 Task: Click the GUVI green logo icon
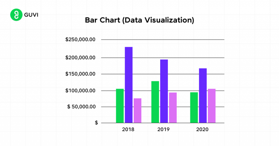click(16, 15)
